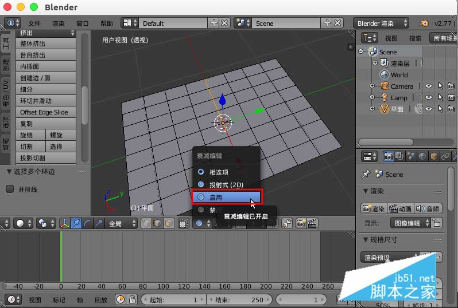Toggle limit selection to visible icon
This screenshot has height=308, width=458.
point(184,223)
